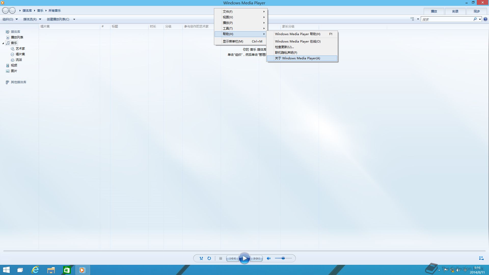Click the 参与创作的艺术家 column header
The image size is (489, 275).
click(199, 26)
